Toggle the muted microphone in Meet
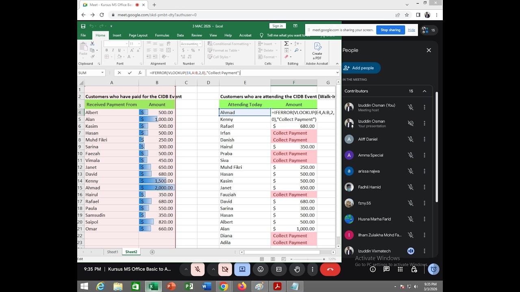 tap(197, 269)
